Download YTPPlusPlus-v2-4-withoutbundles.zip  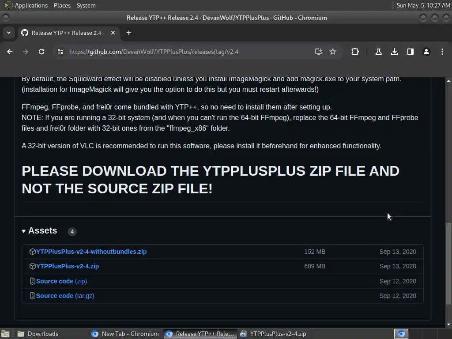(x=91, y=252)
